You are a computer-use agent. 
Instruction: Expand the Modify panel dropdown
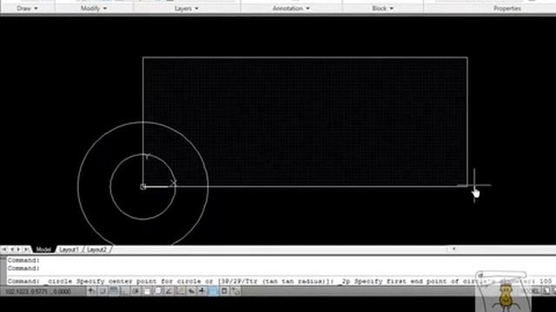tap(94, 8)
